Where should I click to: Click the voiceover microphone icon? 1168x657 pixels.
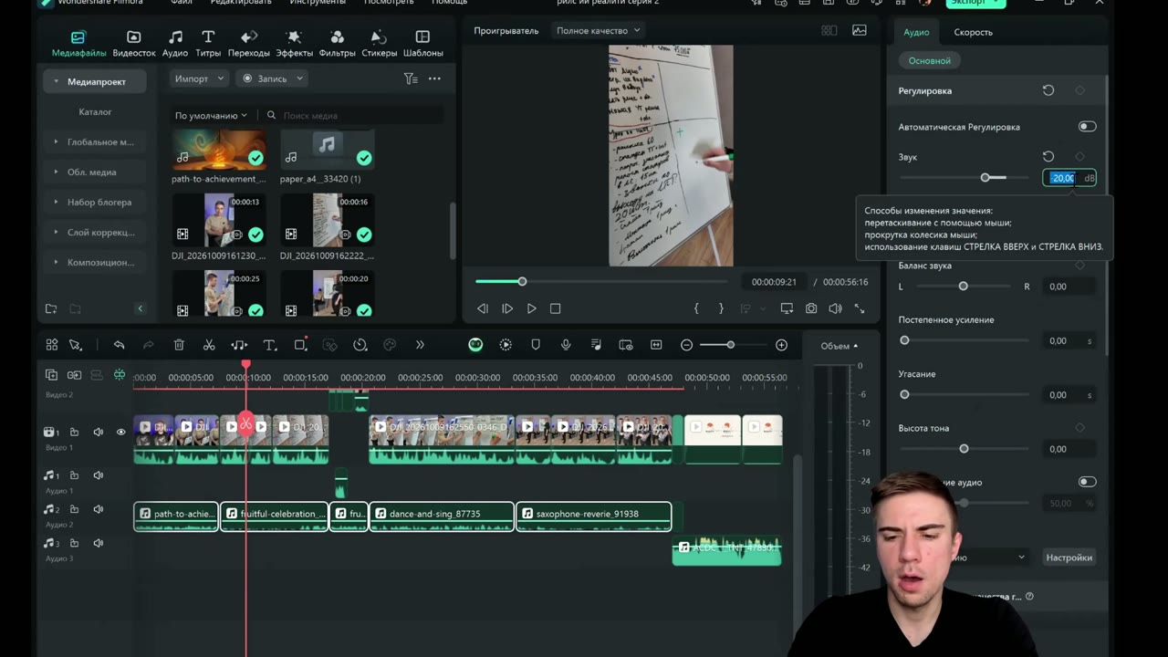566,345
